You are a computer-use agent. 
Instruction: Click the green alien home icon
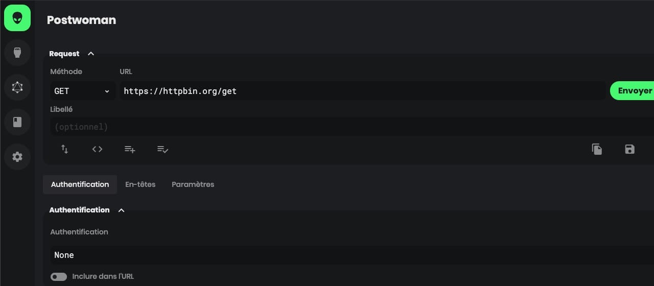click(17, 18)
